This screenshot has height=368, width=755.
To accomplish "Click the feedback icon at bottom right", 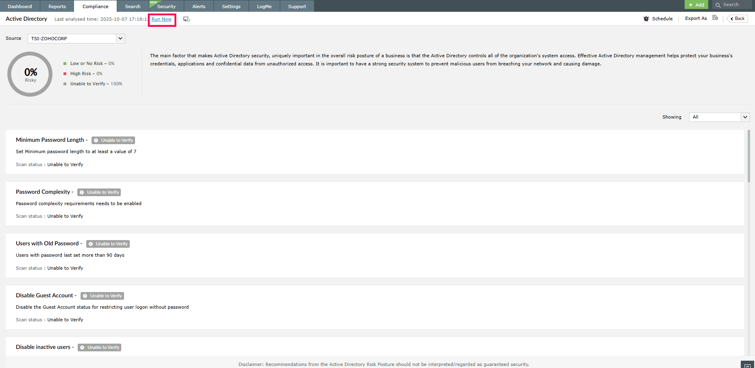I will coord(747,364).
